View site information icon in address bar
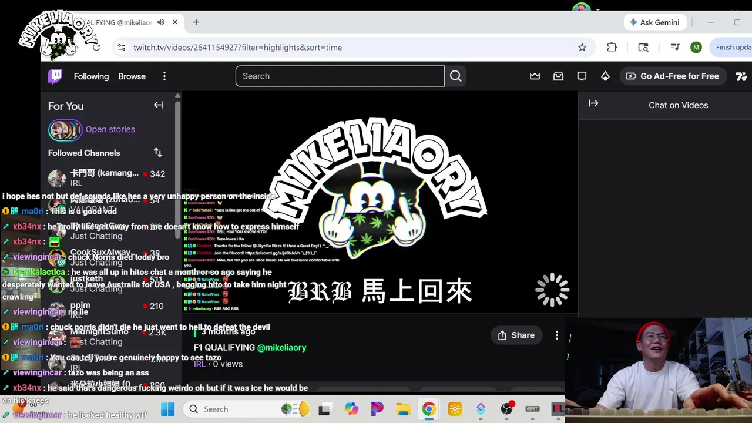This screenshot has width=752, height=423. (122, 48)
